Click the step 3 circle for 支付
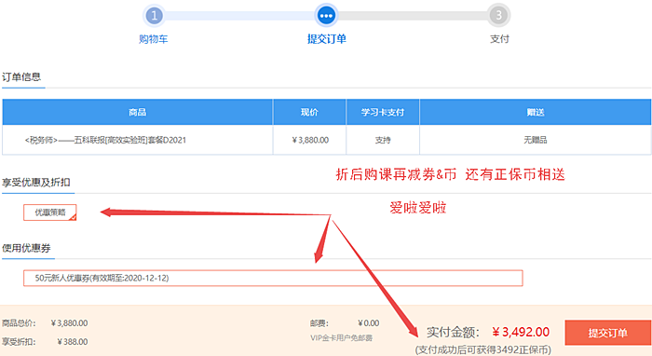This screenshot has width=652, height=356. pos(498,16)
